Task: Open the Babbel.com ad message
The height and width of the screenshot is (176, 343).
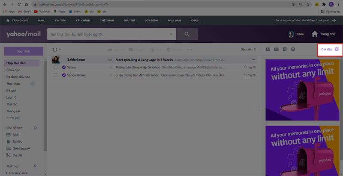Action: click(154, 59)
